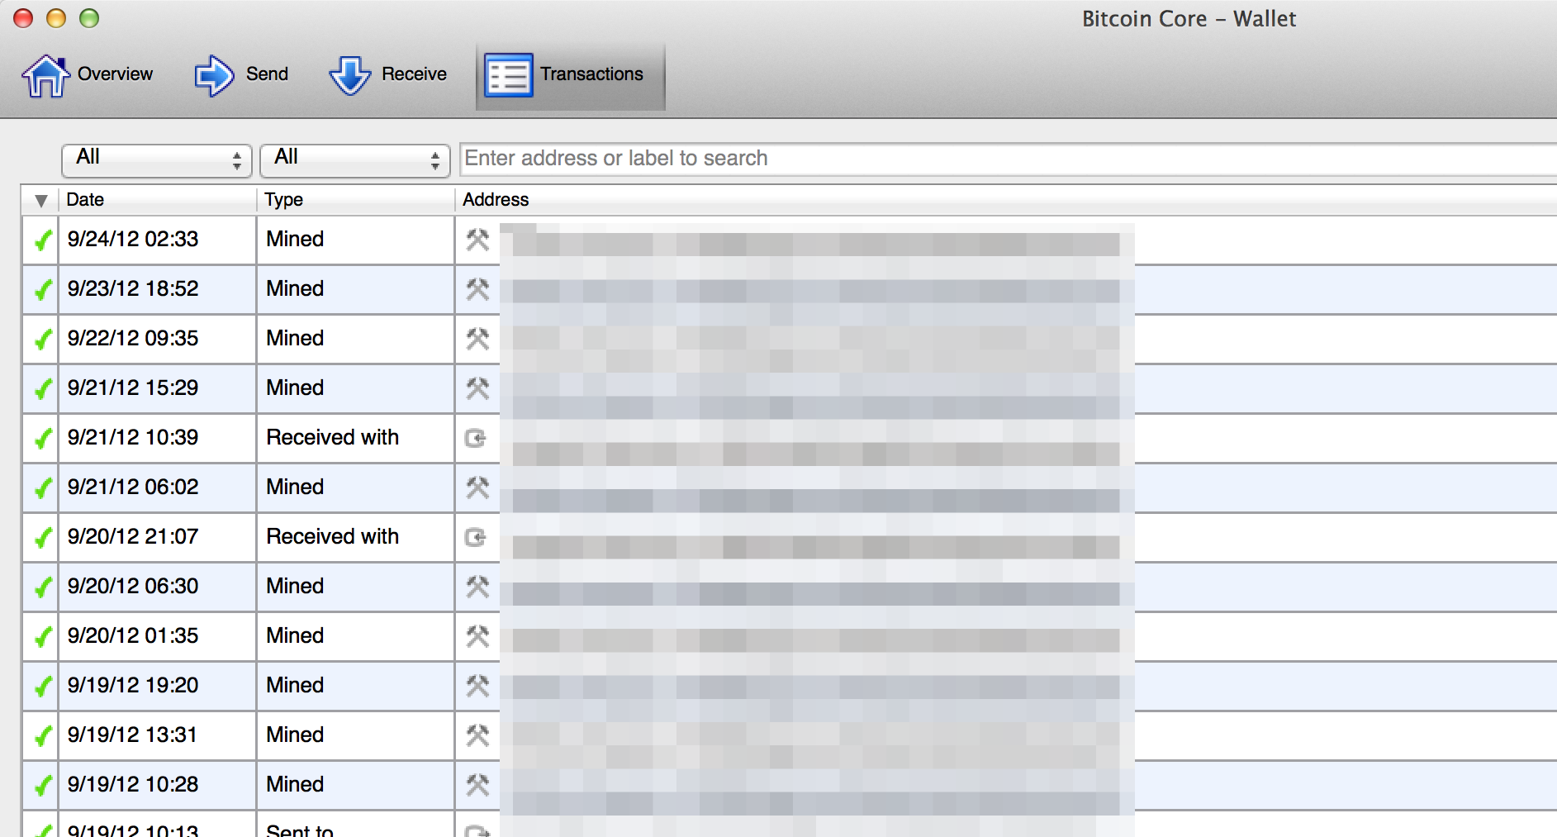Click the Mined type for 9/24/12 02:33
Viewport: 1557px width, 837px height.
click(x=295, y=240)
